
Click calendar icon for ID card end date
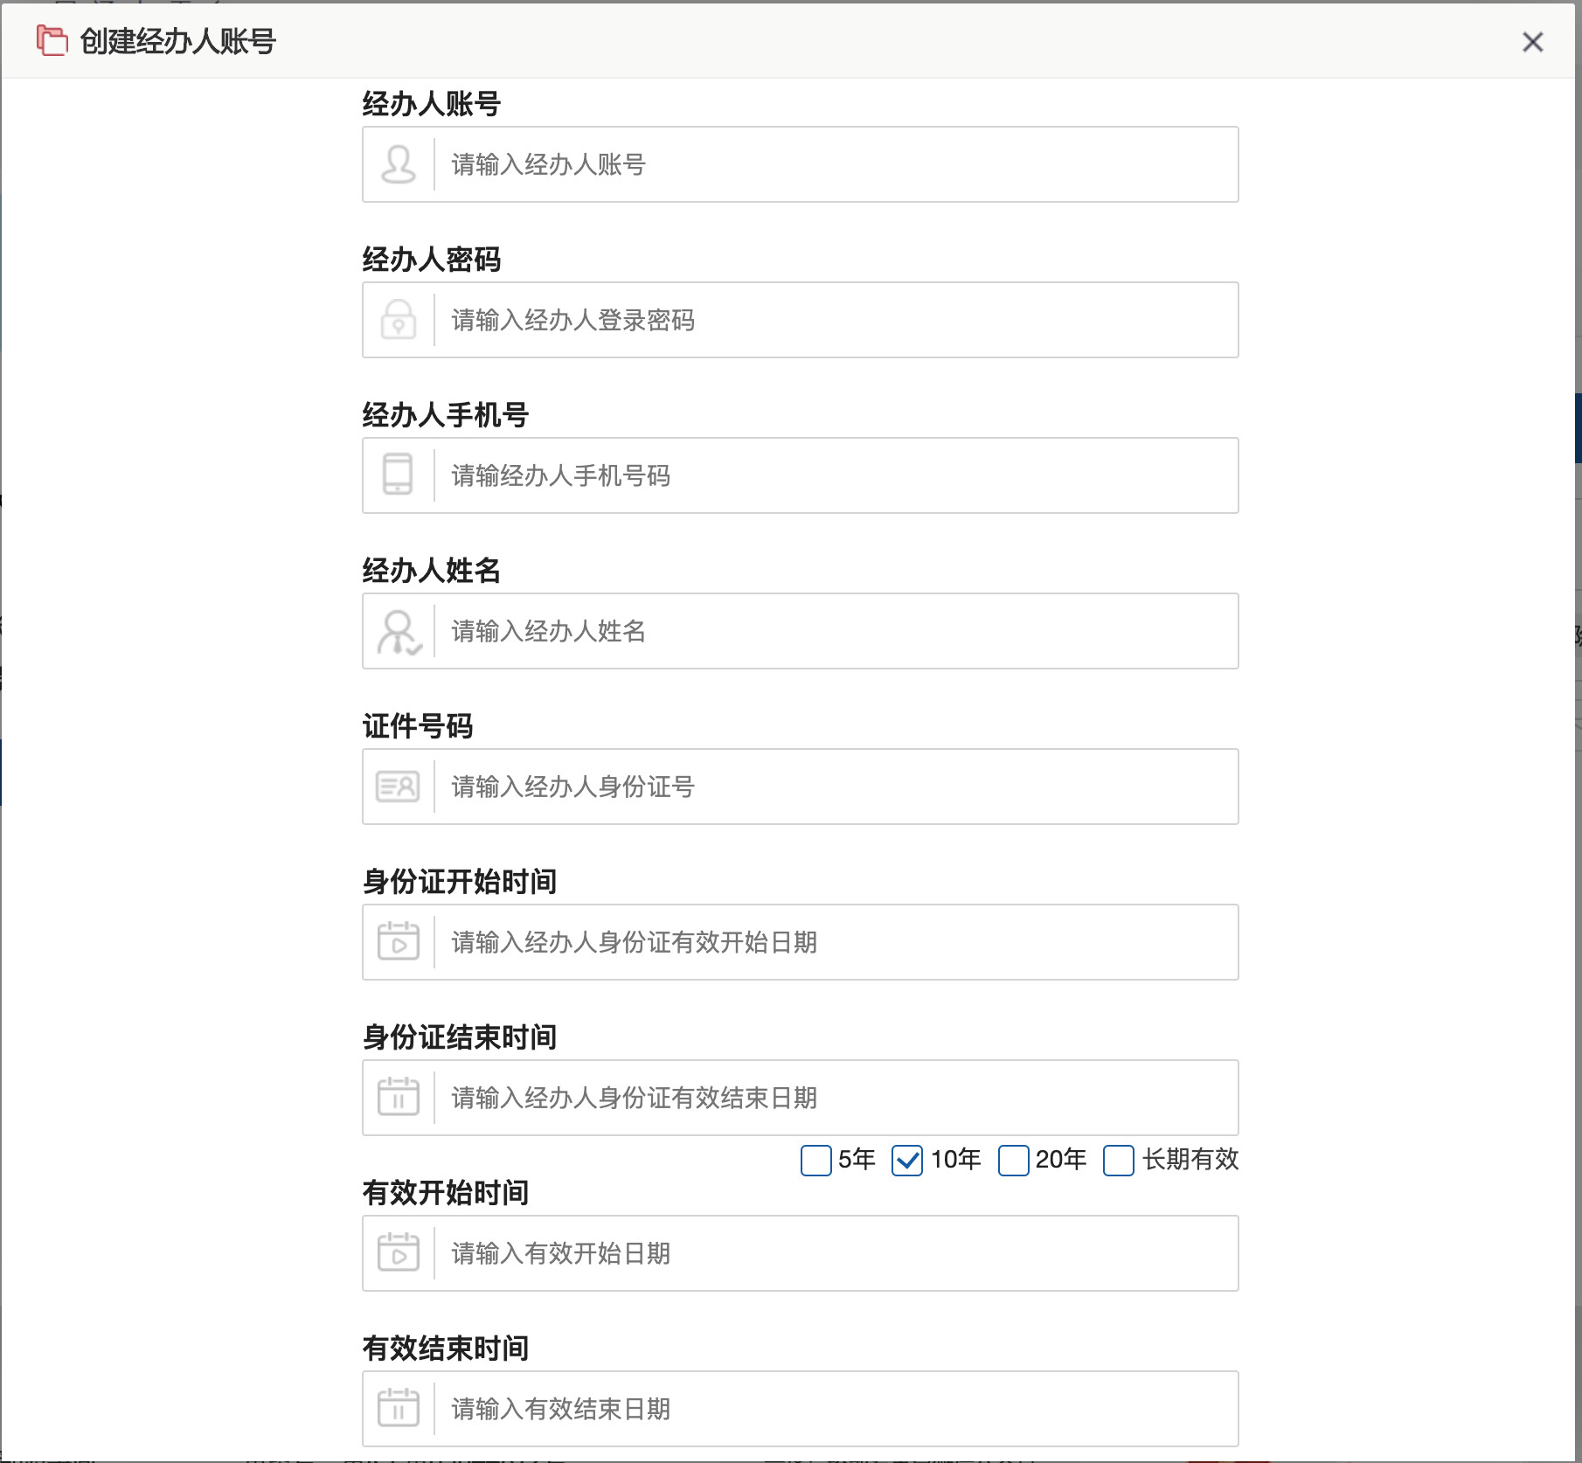pyautogui.click(x=399, y=1098)
